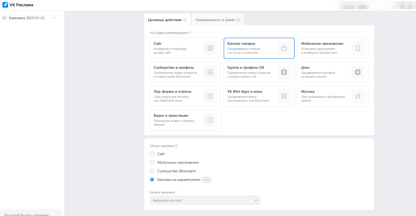Select the Магазин на маркетплейсе radio option

[x=152, y=180]
